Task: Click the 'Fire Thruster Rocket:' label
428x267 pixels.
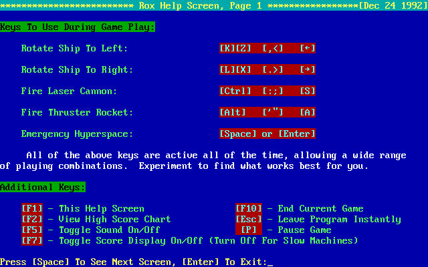Action: click(x=78, y=112)
